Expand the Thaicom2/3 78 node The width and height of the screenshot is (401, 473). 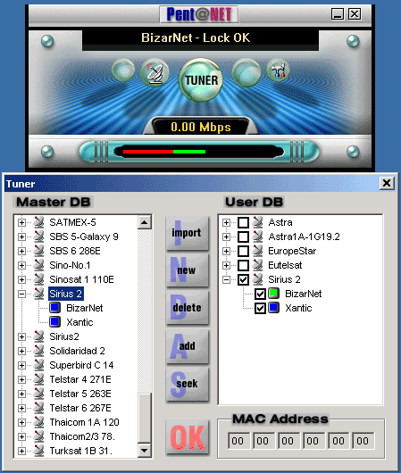point(21,436)
